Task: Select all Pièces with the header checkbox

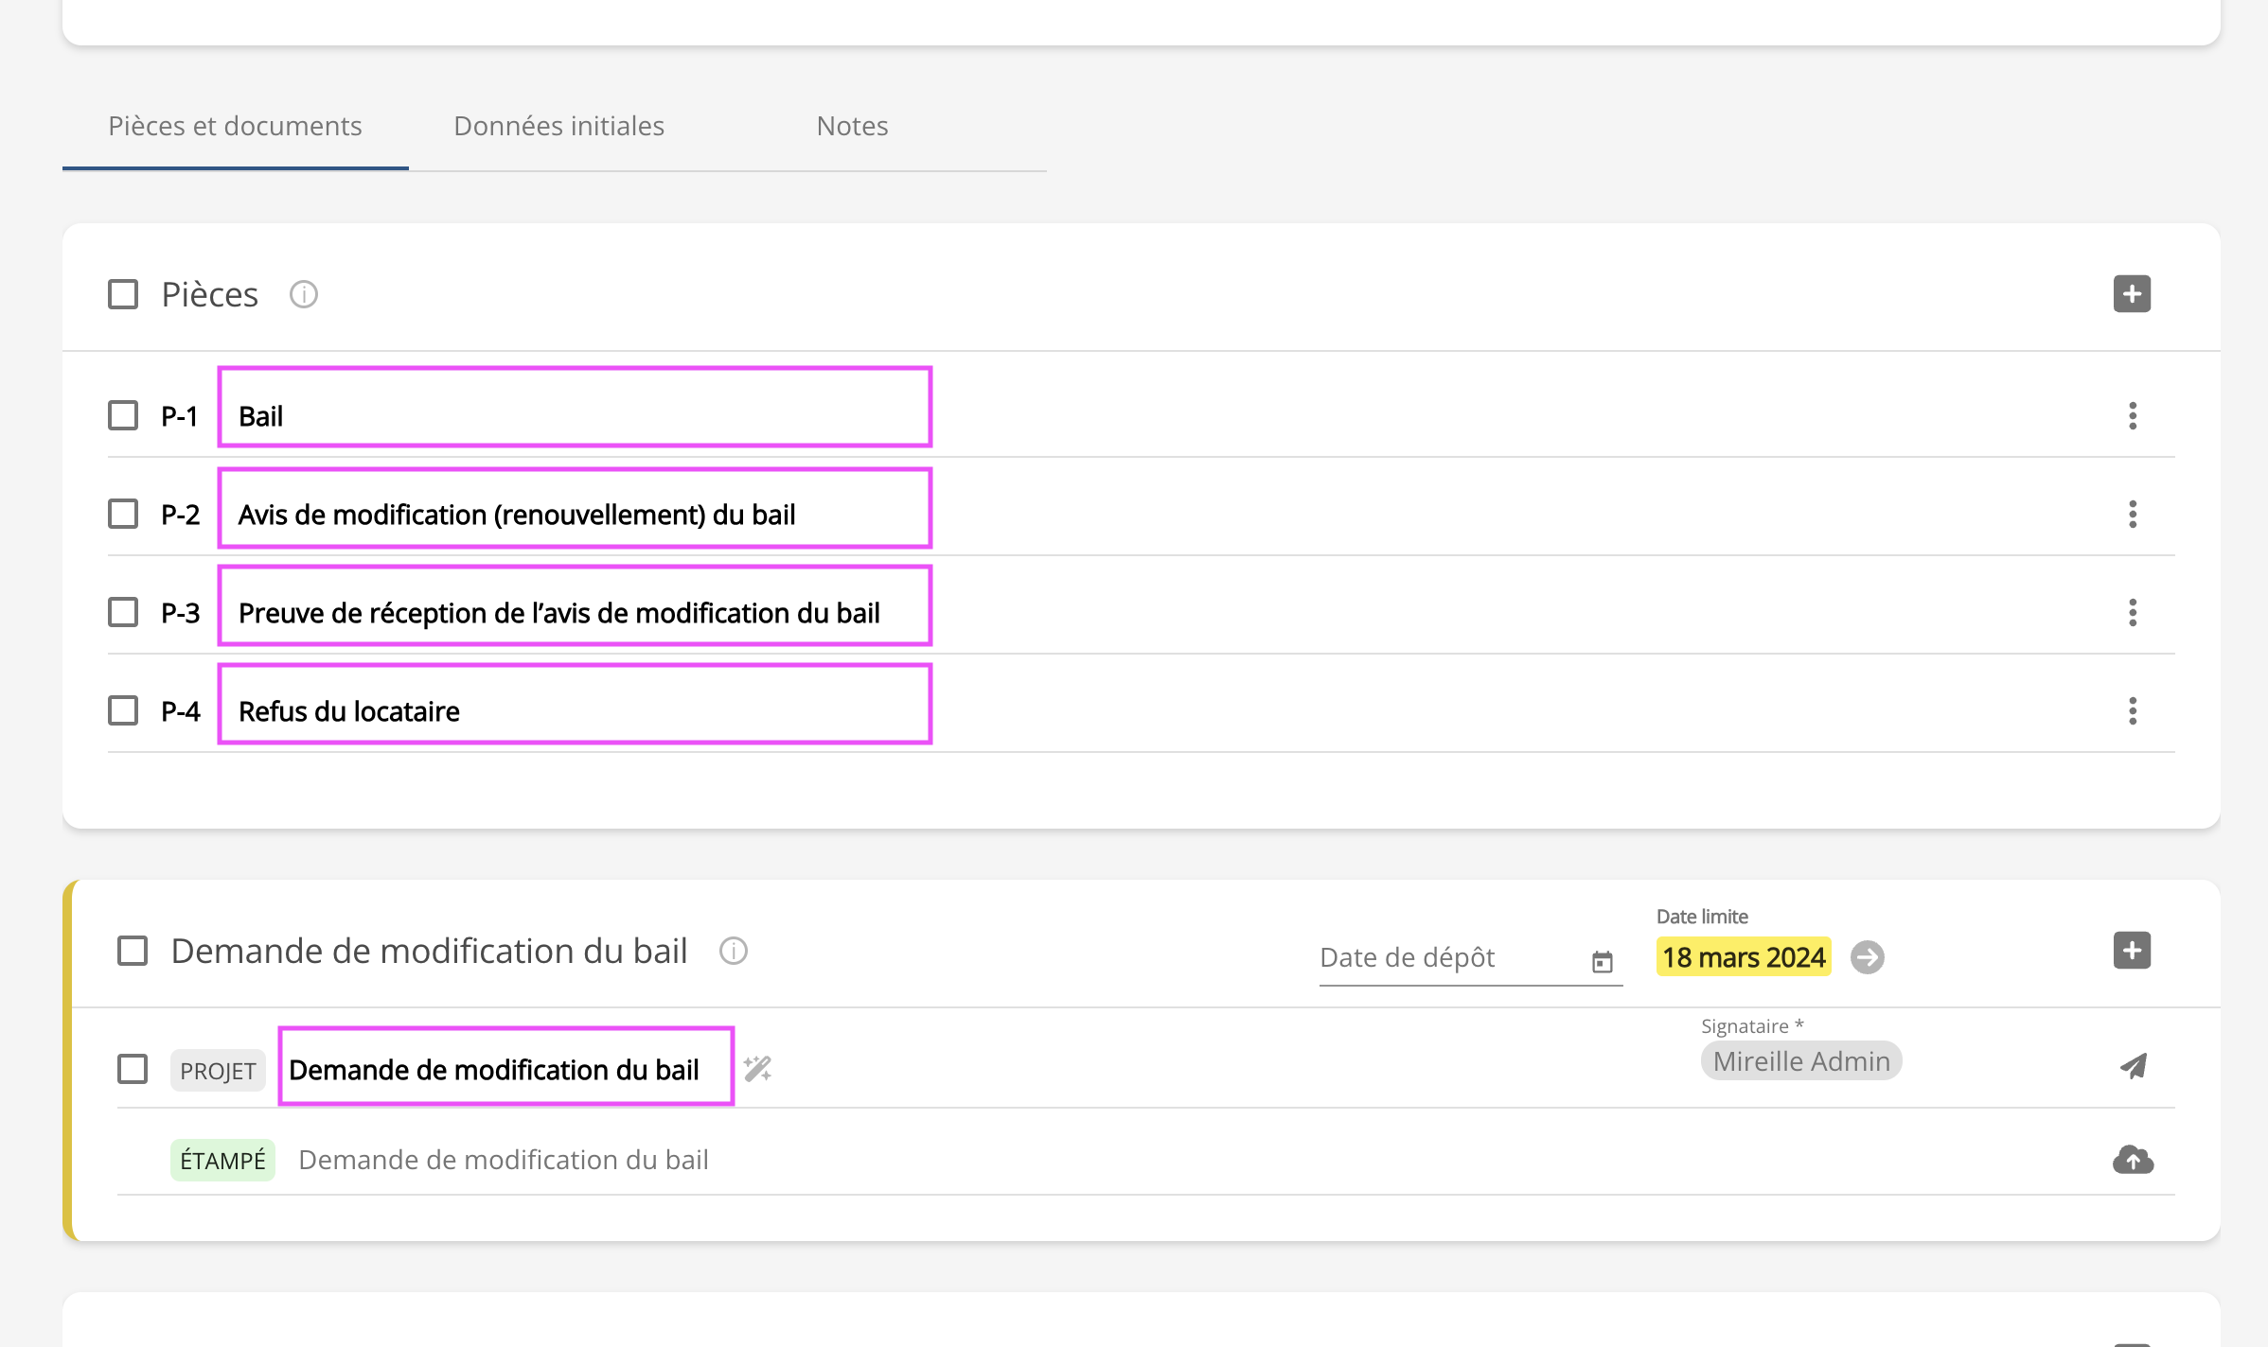Action: tap(123, 294)
